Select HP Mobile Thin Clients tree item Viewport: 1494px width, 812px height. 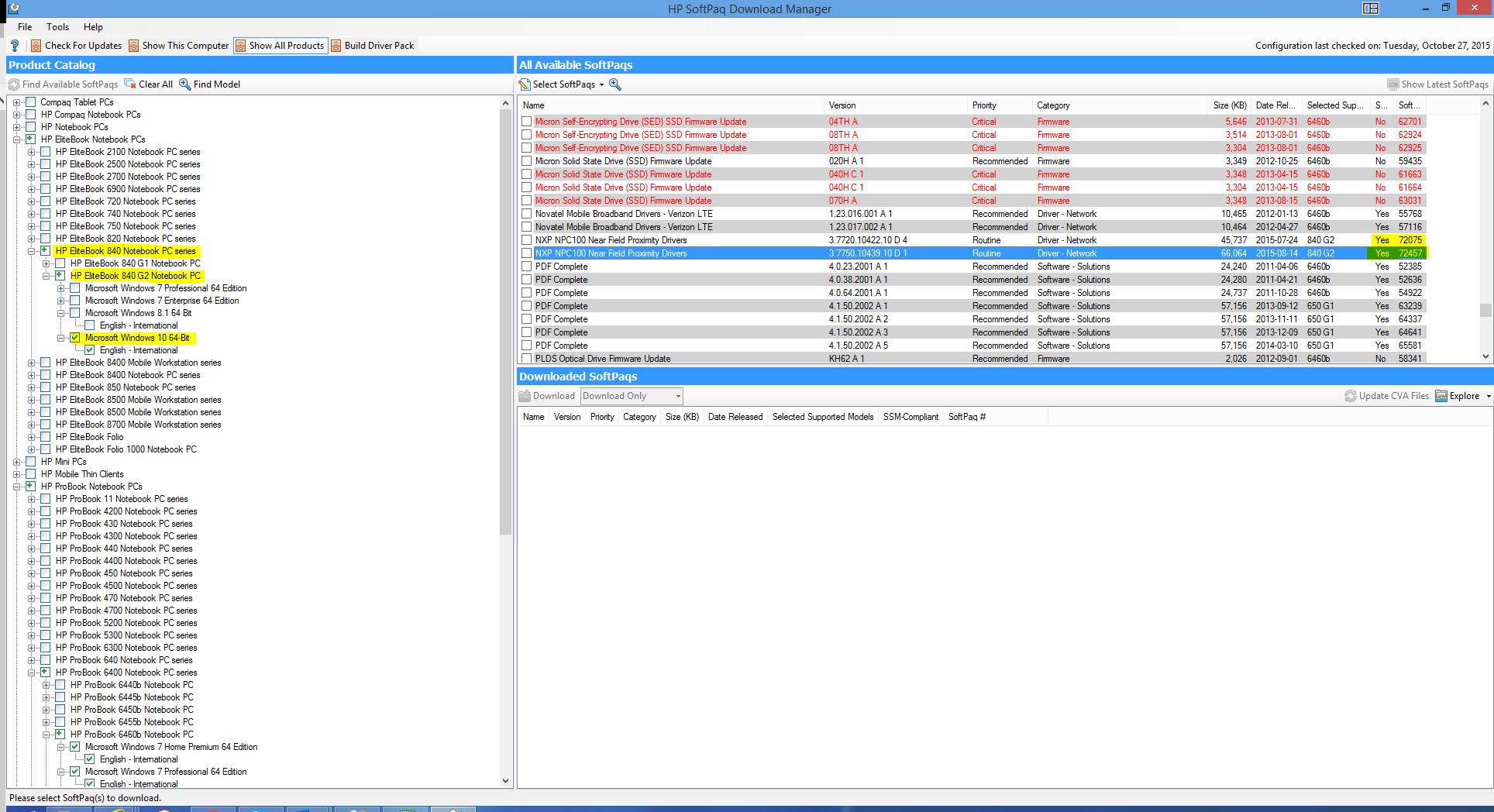82,474
